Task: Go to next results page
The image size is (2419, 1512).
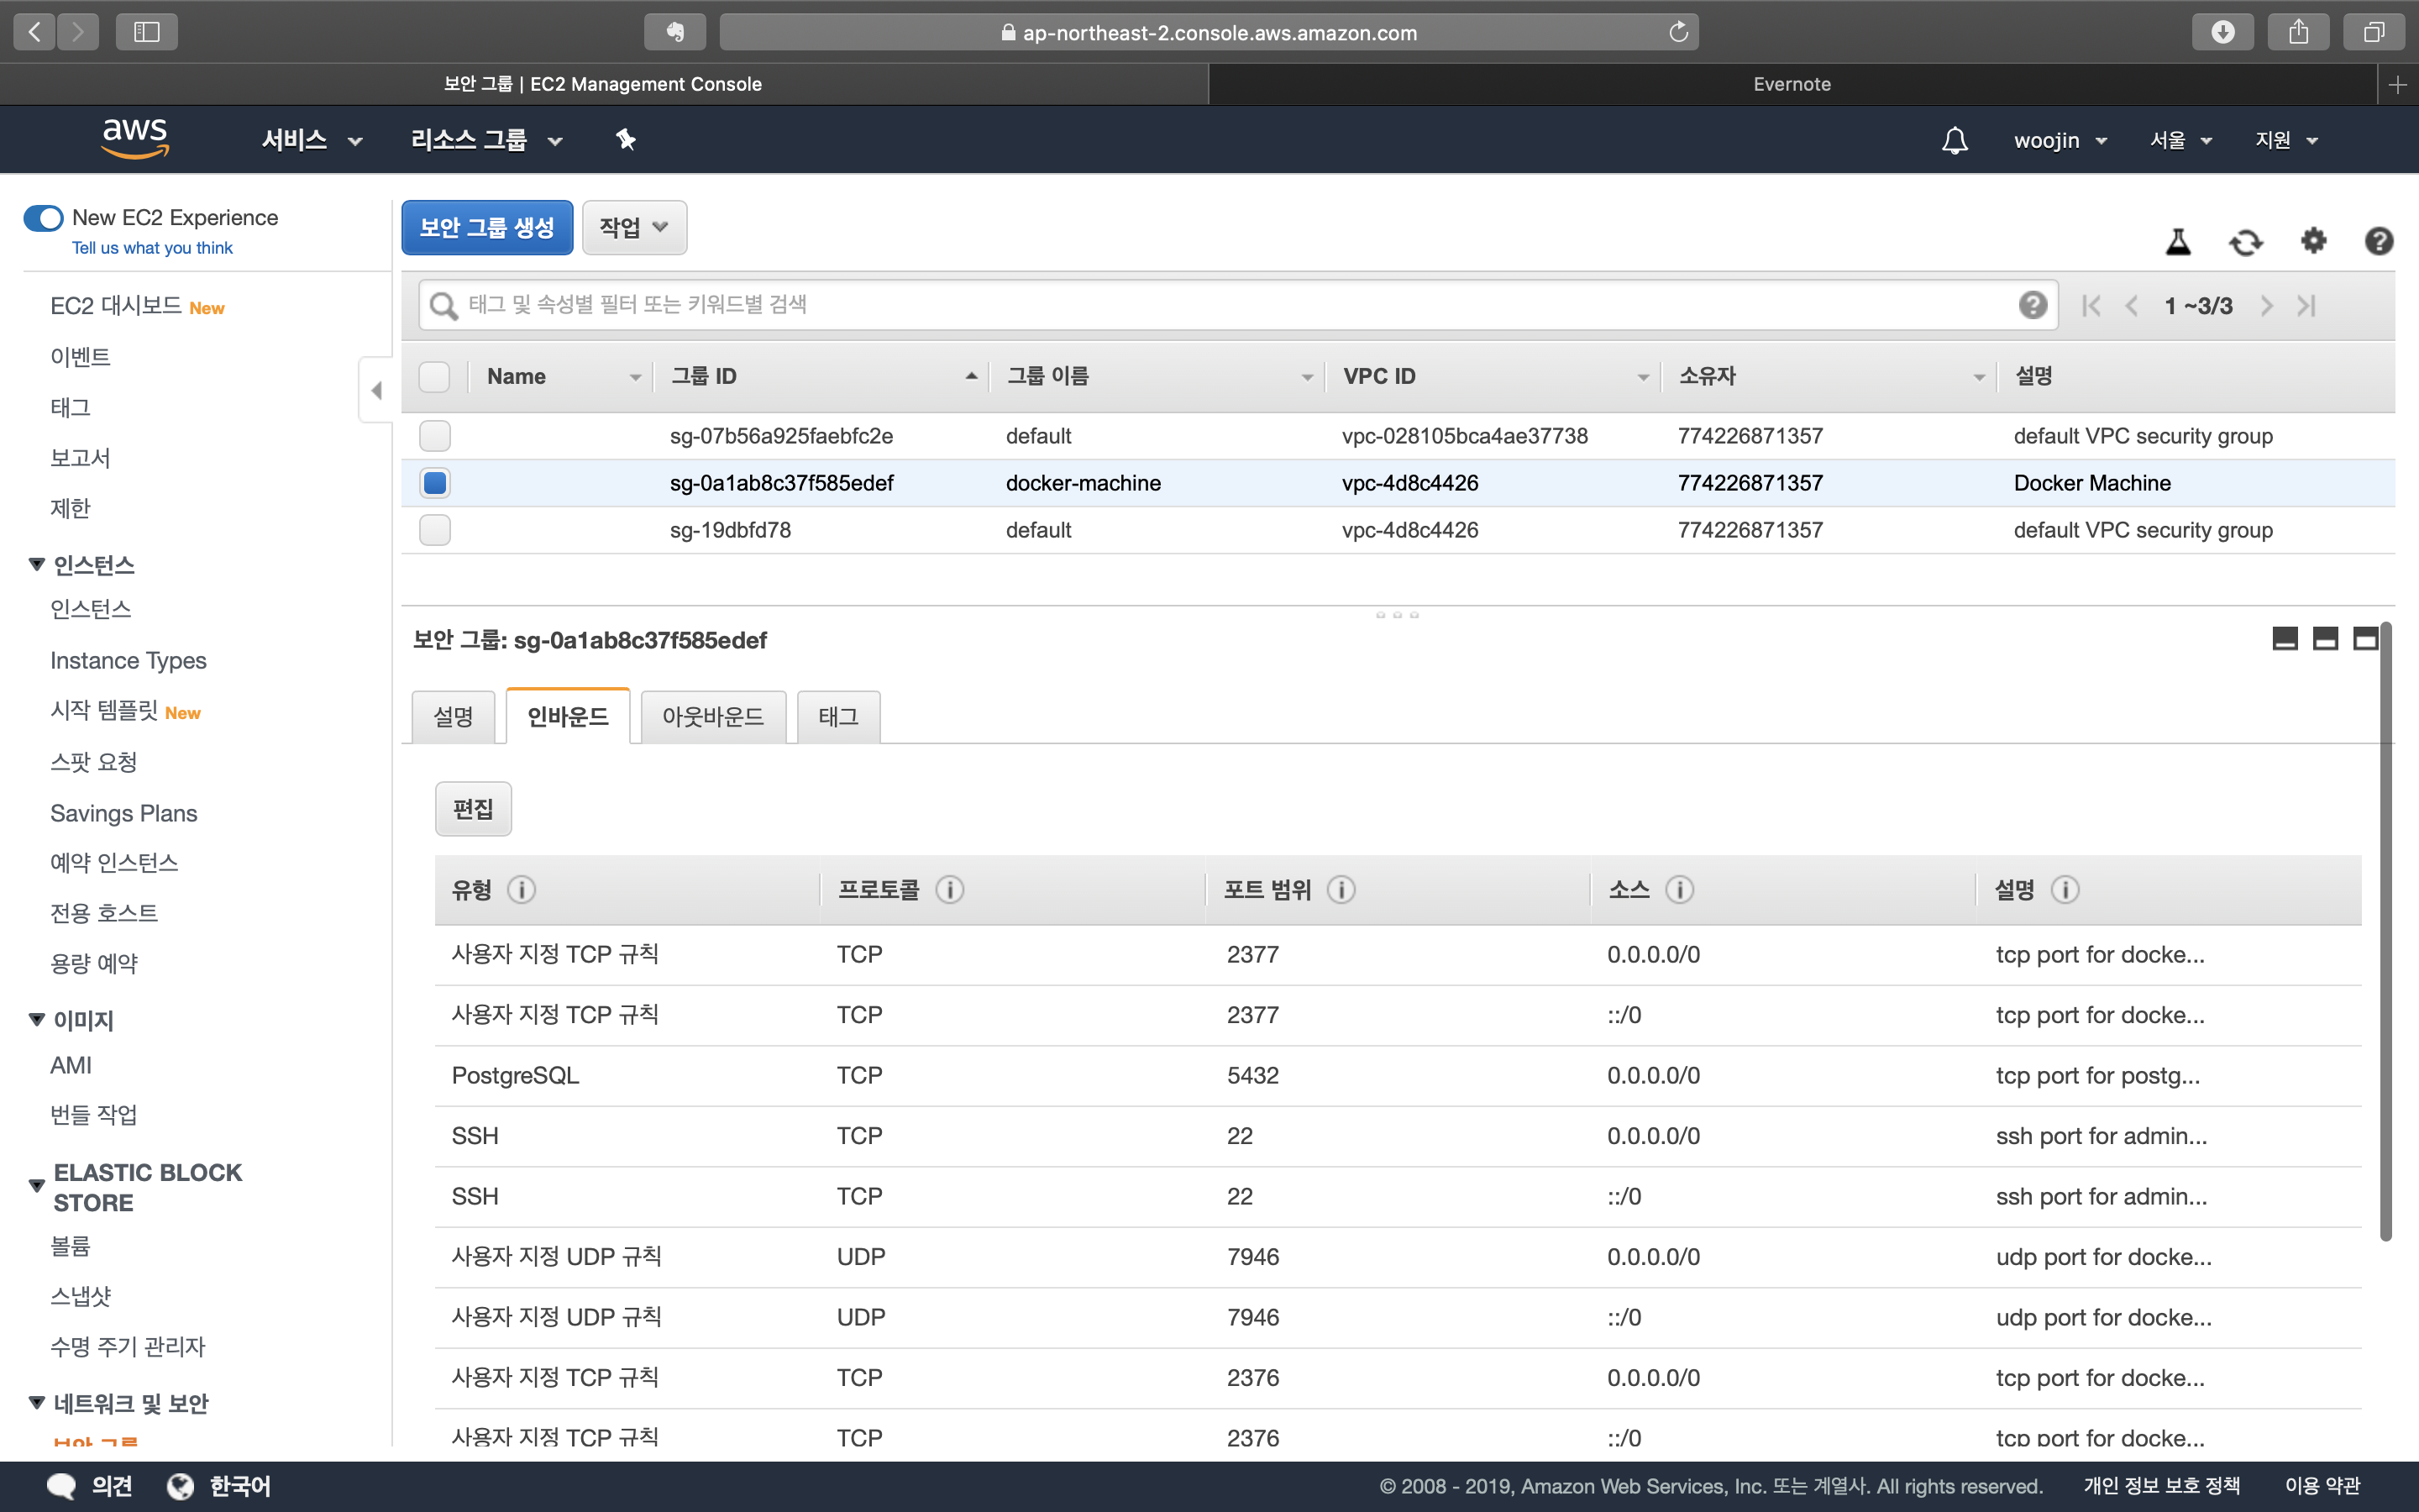Action: (2266, 306)
